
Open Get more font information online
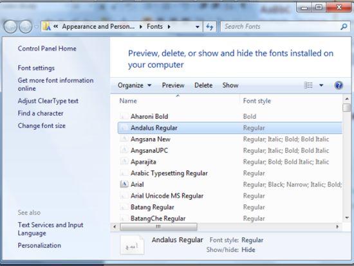(55, 84)
